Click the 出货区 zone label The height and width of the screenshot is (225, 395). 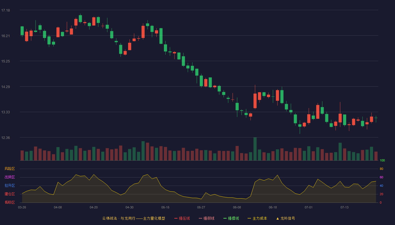coord(10,177)
